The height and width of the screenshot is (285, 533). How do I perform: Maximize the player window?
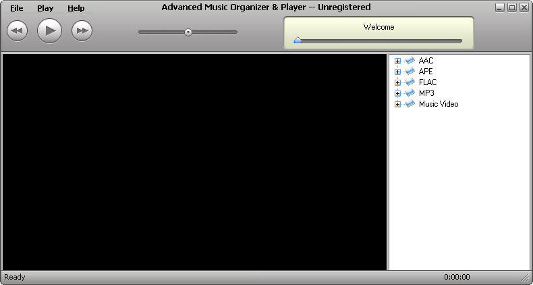click(512, 8)
